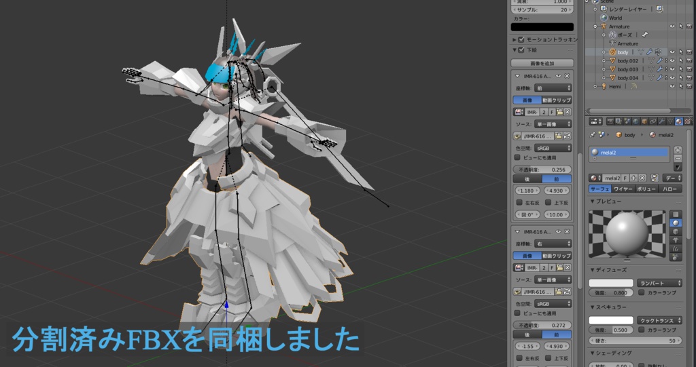The image size is (696, 367).
Task: Set material preview to monkey
Action: 675,239
